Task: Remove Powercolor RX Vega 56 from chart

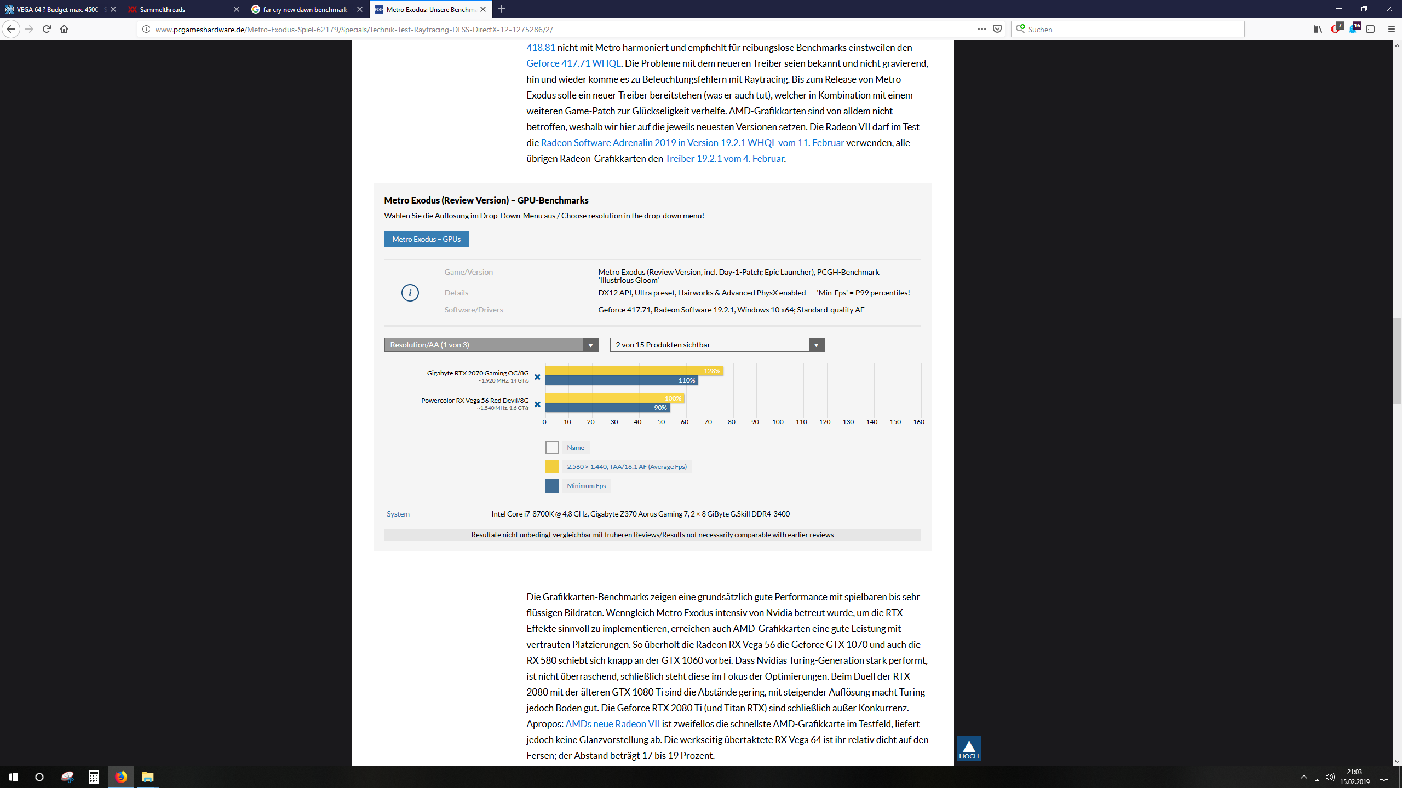Action: coord(537,404)
